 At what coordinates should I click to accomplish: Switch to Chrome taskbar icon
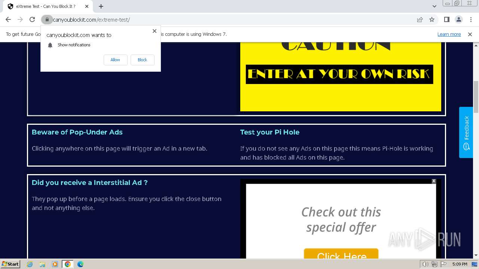(68, 264)
